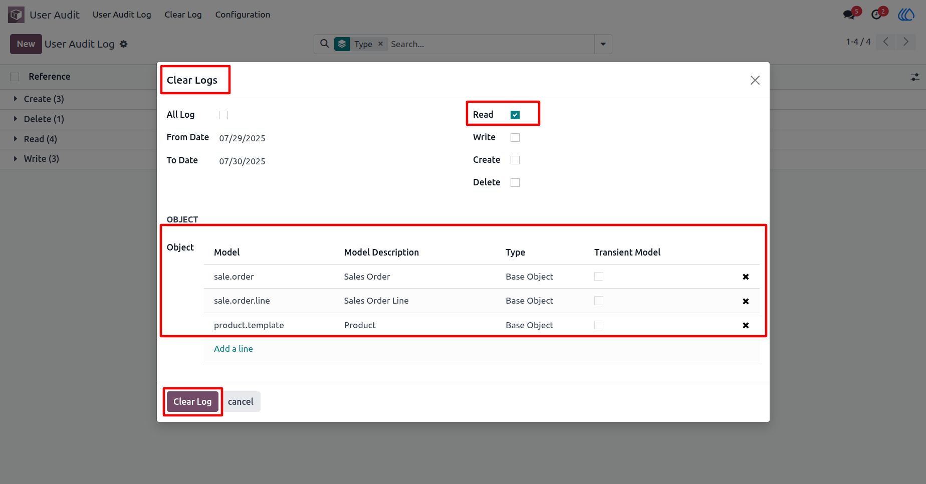Remove the sale.order object row
The width and height of the screenshot is (926, 484).
(x=746, y=277)
